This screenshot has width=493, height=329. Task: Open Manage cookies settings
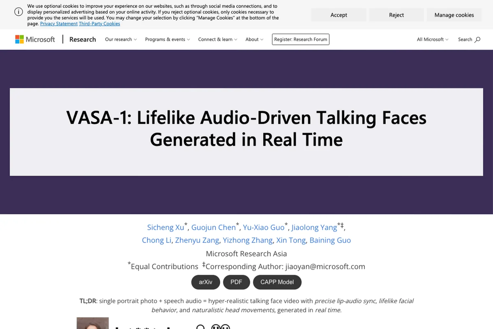(x=454, y=15)
